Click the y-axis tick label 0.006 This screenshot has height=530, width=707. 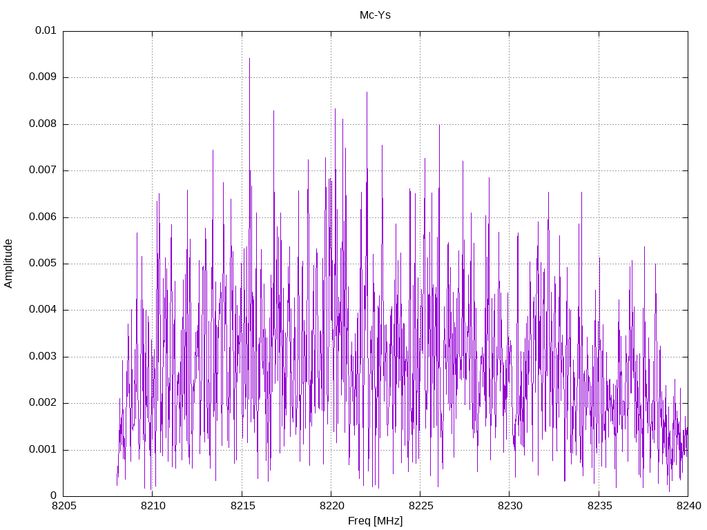pyautogui.click(x=43, y=217)
